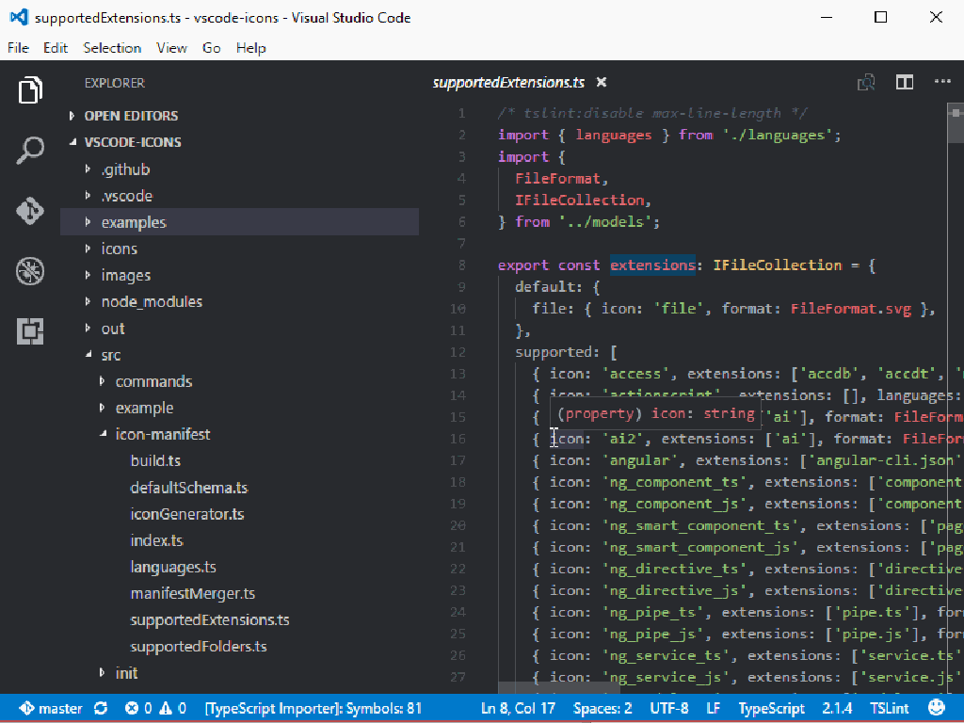Close the supportedExtensions.ts tab

click(602, 83)
